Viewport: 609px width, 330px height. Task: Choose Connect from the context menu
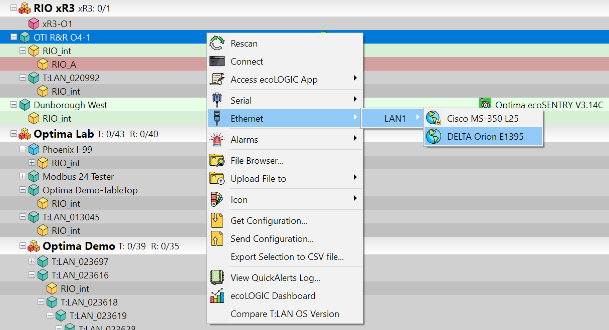[x=285, y=62]
